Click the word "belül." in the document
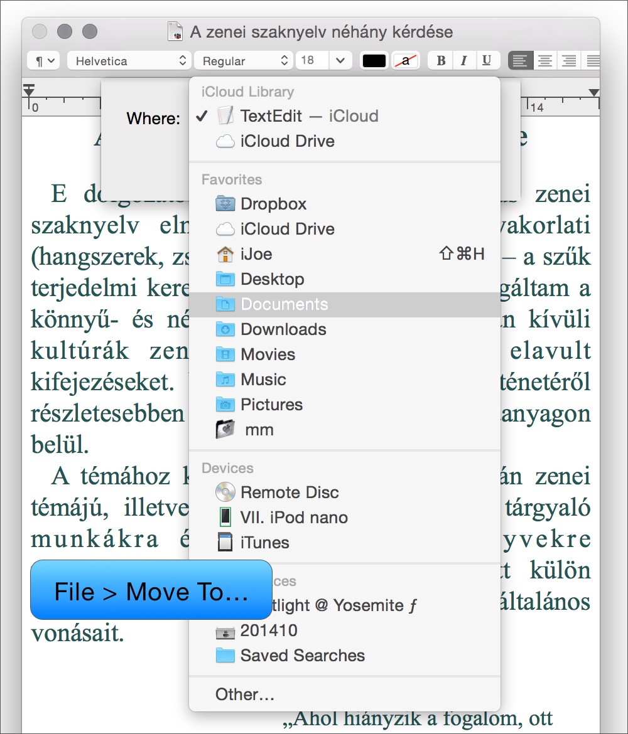Screen dimensions: 628x734 pos(60,445)
